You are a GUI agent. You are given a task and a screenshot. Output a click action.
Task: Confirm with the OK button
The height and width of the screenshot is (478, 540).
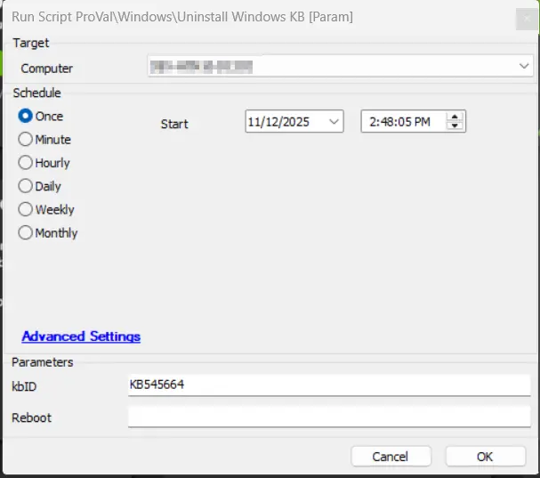[485, 457]
